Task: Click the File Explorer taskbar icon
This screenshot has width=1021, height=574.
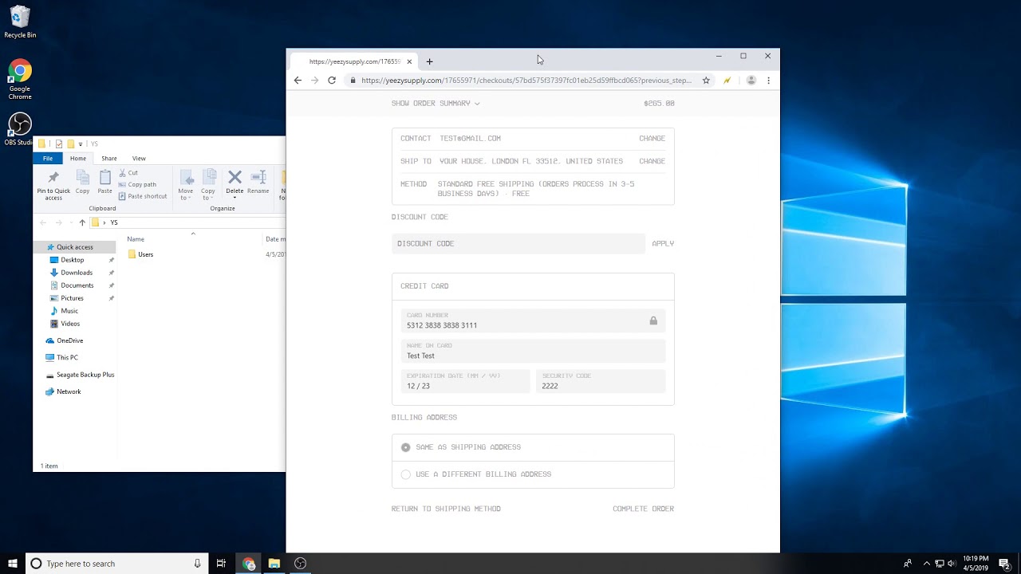Action: tap(274, 564)
